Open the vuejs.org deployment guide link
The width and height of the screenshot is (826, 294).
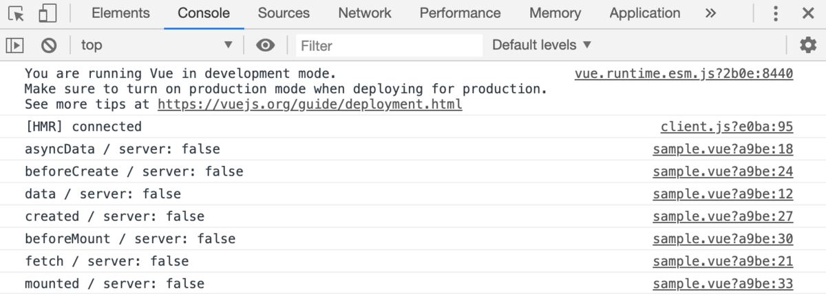coord(310,105)
